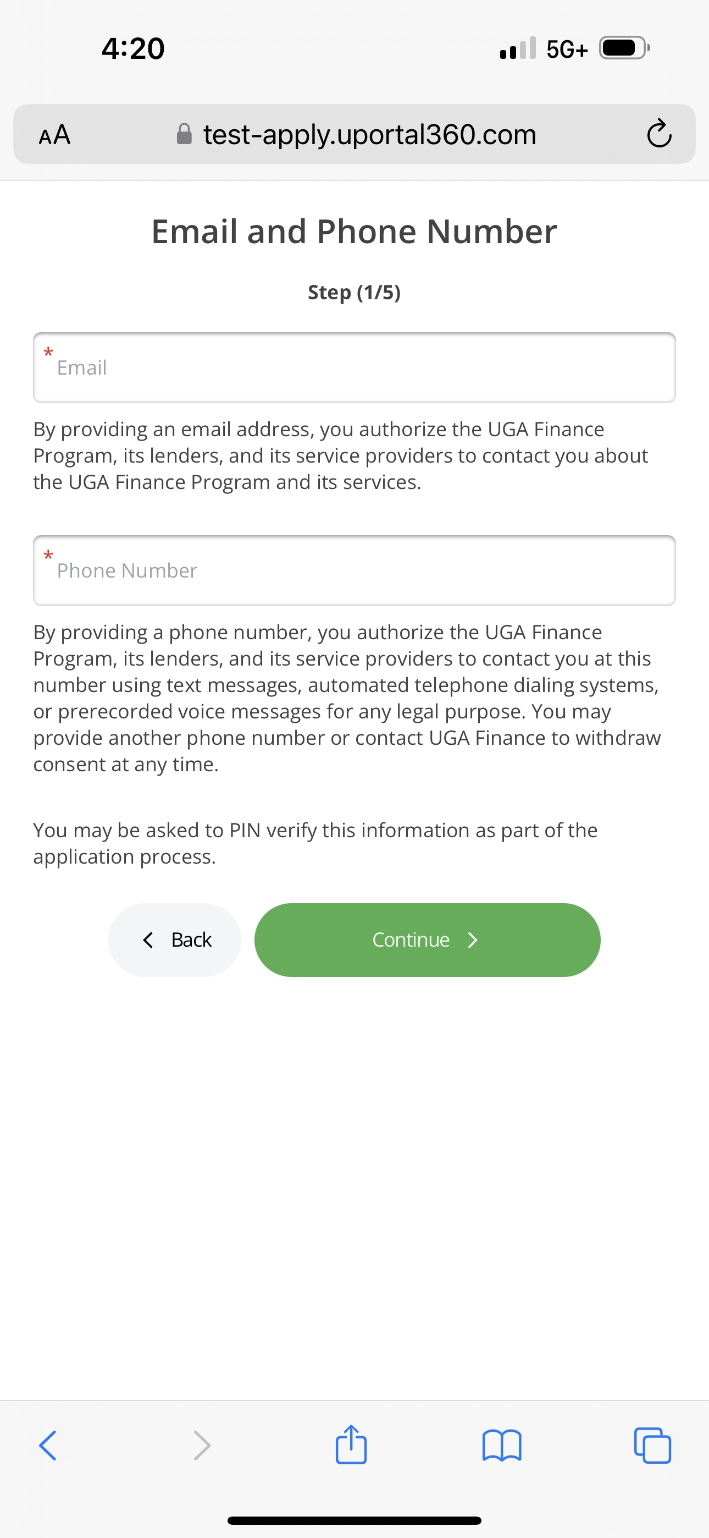Viewport: 709px width, 1538px height.
Task: Click the Back button
Action: tap(175, 940)
